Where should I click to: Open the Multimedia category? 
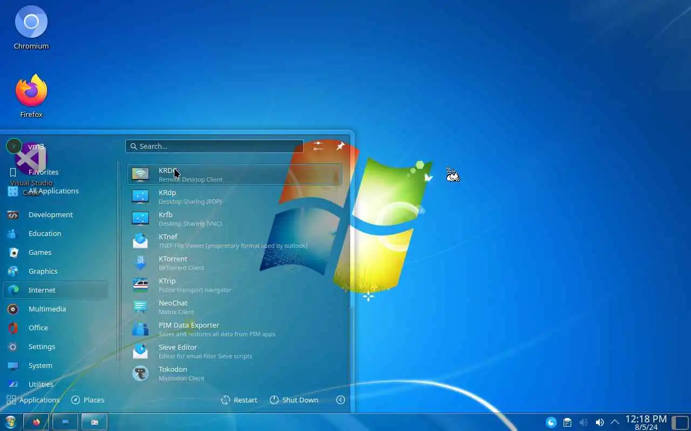(x=56, y=309)
